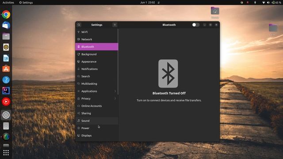Launch Google Chrome from the dock
This screenshot has height=159, width=283.
pos(6,15)
